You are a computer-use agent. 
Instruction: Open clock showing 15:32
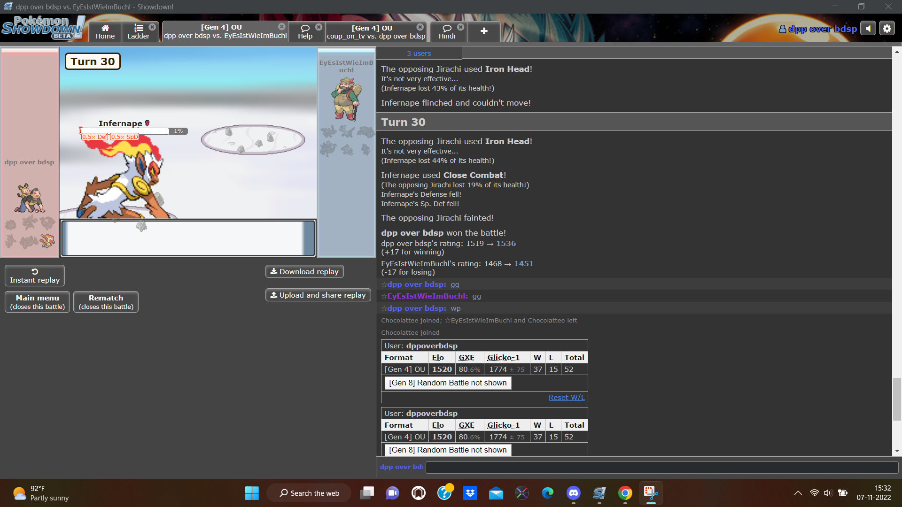tap(874, 493)
